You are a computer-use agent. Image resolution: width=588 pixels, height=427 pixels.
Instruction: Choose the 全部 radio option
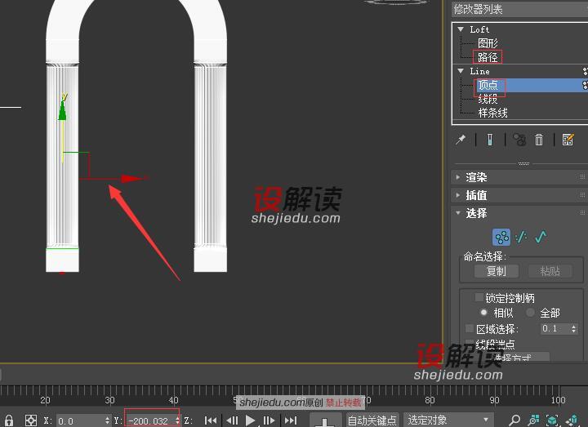click(x=530, y=312)
